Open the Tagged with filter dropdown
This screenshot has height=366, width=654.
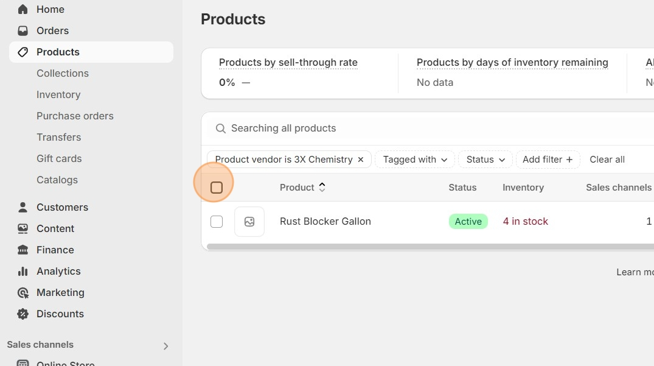415,160
